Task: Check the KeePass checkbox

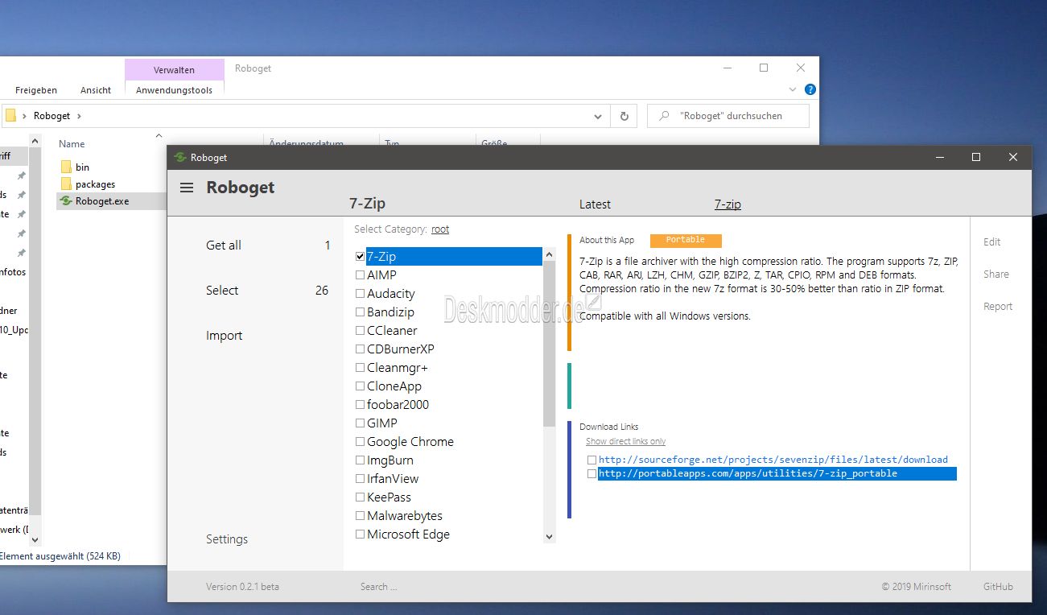Action: [x=360, y=497]
